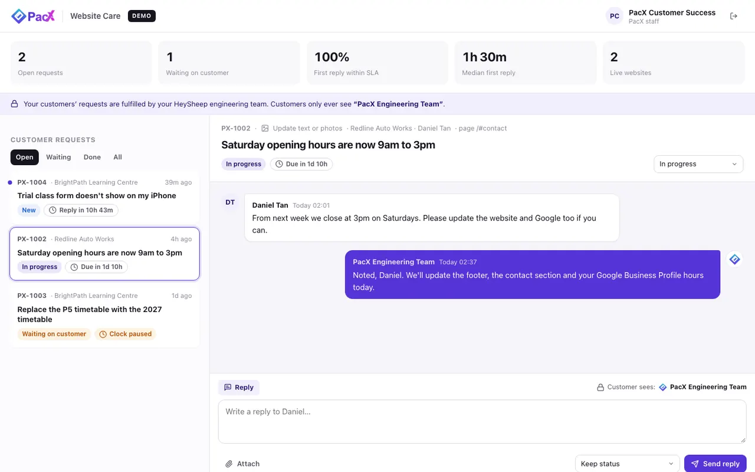The height and width of the screenshot is (472, 755).
Task: Click the lock icon in the notice banner
Action: [15, 104]
